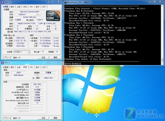Viewport: 165px width, 121px height.
Task: Open the 主板 tab in the CPU-Z memory window
Action: click(19, 67)
